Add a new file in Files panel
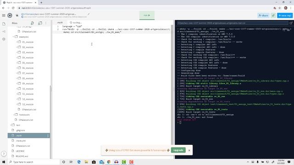 [x=32, y=23]
